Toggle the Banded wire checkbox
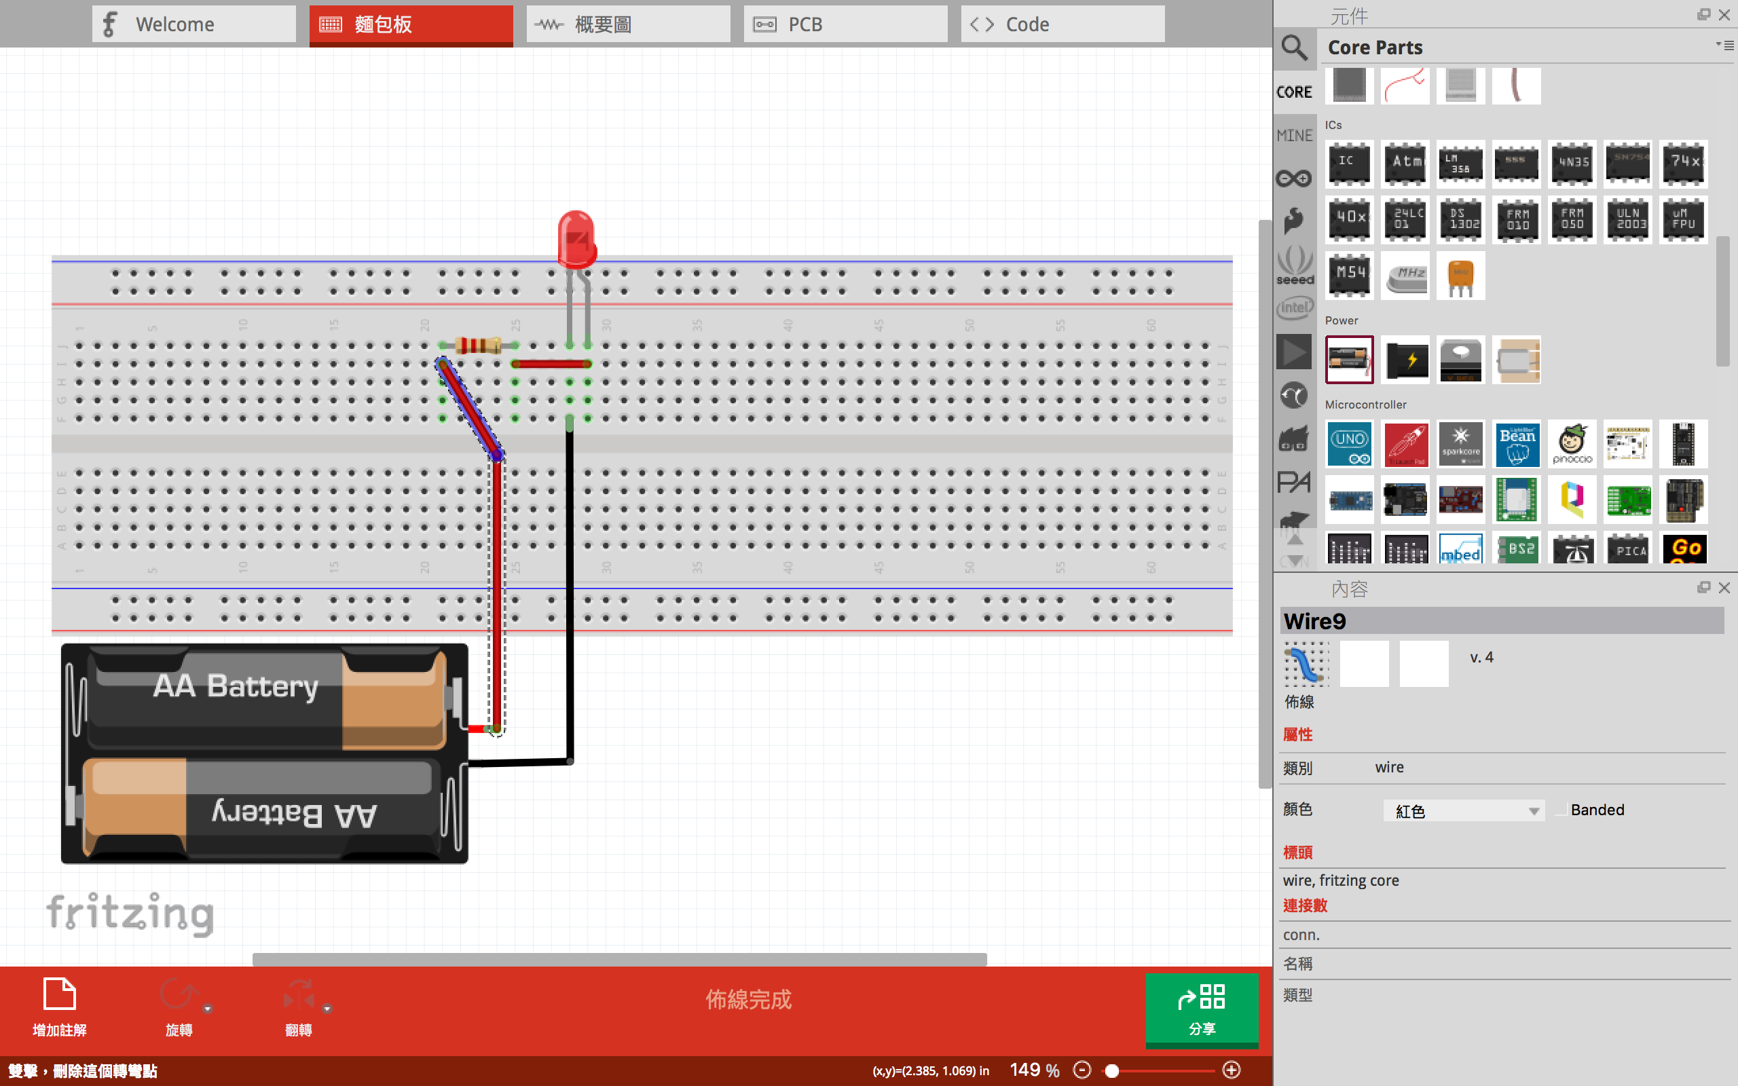 point(1560,810)
